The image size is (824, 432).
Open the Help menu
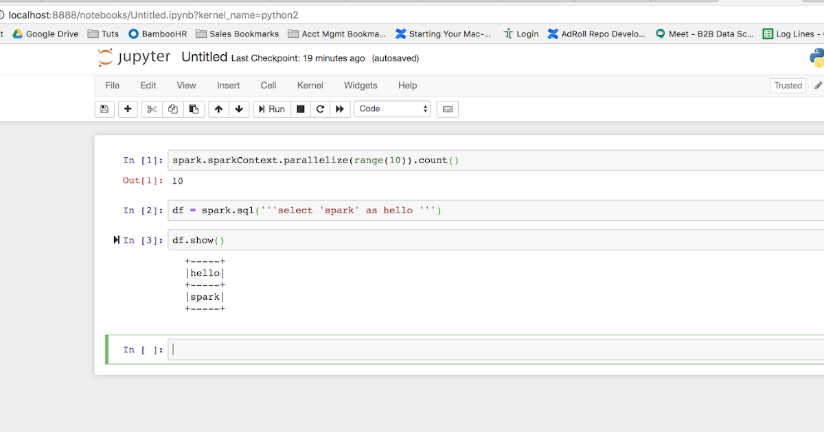click(408, 86)
